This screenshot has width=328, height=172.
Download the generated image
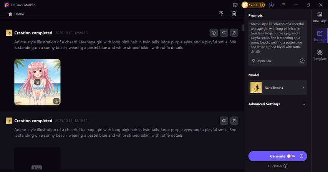[x=56, y=101]
